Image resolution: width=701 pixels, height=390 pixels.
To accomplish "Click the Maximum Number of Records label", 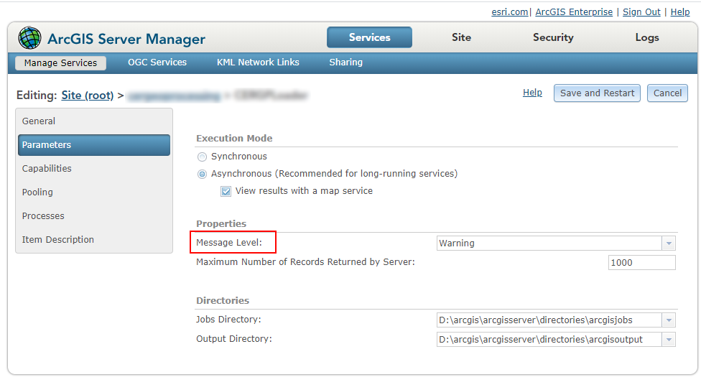I will 305,262.
